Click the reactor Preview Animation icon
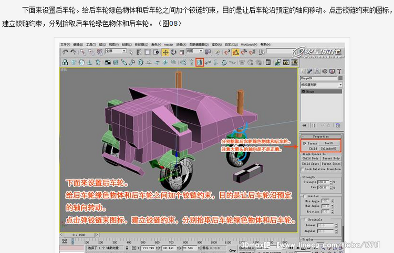Viewport: 394px width, 253px height. tap(286, 62)
